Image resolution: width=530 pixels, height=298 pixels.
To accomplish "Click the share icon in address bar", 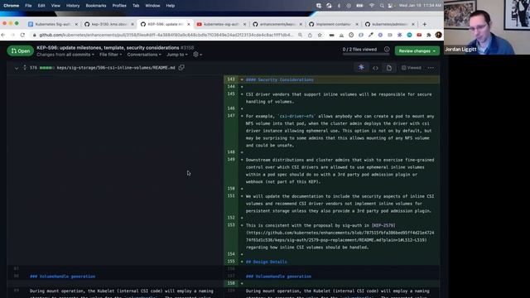I will tap(310, 35).
